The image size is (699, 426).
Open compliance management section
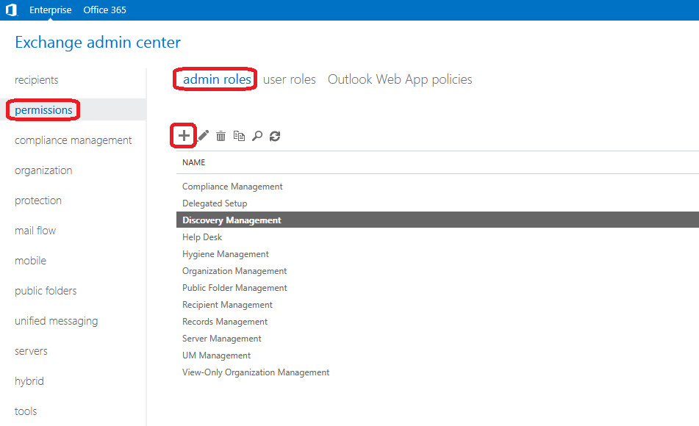pos(74,140)
